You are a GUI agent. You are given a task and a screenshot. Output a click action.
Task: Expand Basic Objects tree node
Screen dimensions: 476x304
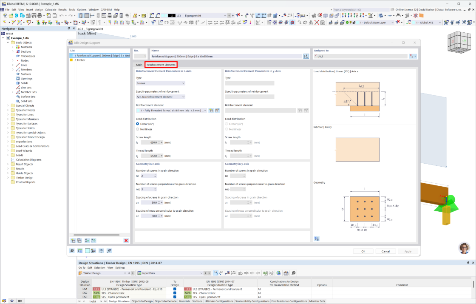click(8, 43)
